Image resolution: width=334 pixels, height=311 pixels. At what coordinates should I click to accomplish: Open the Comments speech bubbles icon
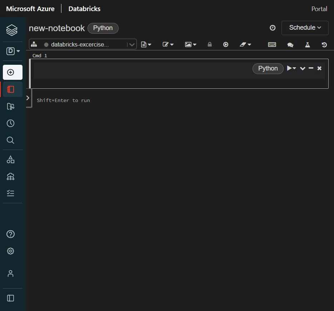point(290,45)
